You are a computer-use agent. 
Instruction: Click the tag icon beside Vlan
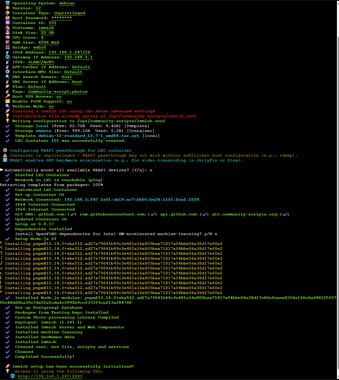(x=7, y=86)
